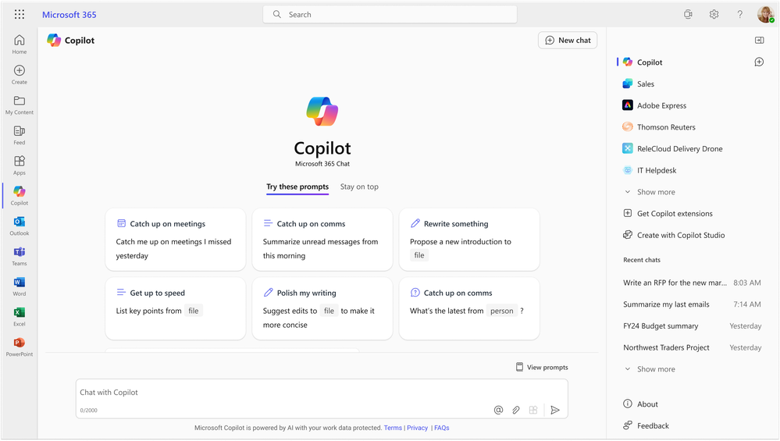Open Apps in left rail
The height and width of the screenshot is (441, 780).
pos(20,165)
